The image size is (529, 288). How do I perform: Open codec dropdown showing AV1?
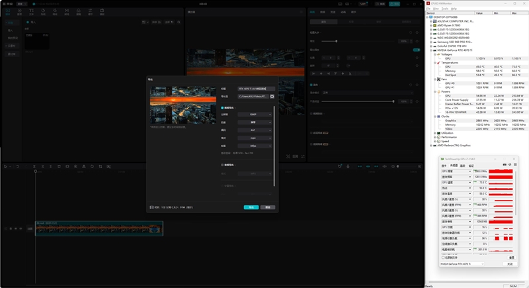tap(255, 130)
